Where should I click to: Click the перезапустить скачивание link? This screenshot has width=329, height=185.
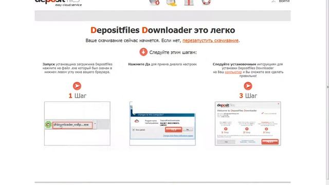[210, 41]
